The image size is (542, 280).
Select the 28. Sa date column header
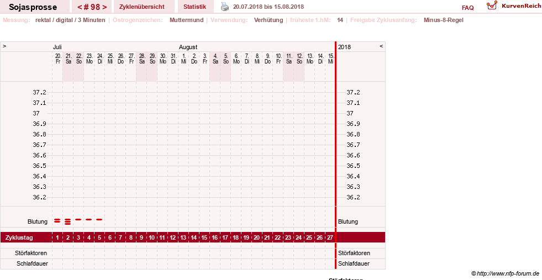point(142,59)
